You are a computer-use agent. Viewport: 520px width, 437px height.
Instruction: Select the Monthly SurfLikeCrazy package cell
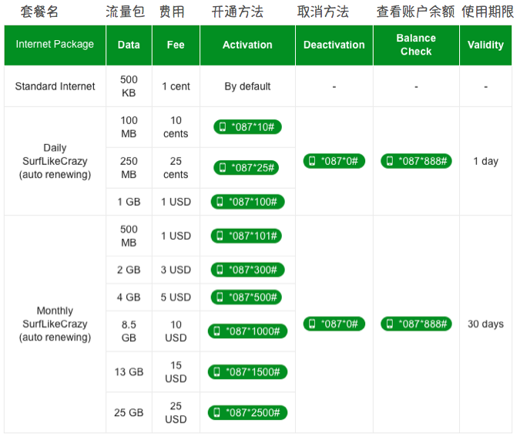(55, 324)
